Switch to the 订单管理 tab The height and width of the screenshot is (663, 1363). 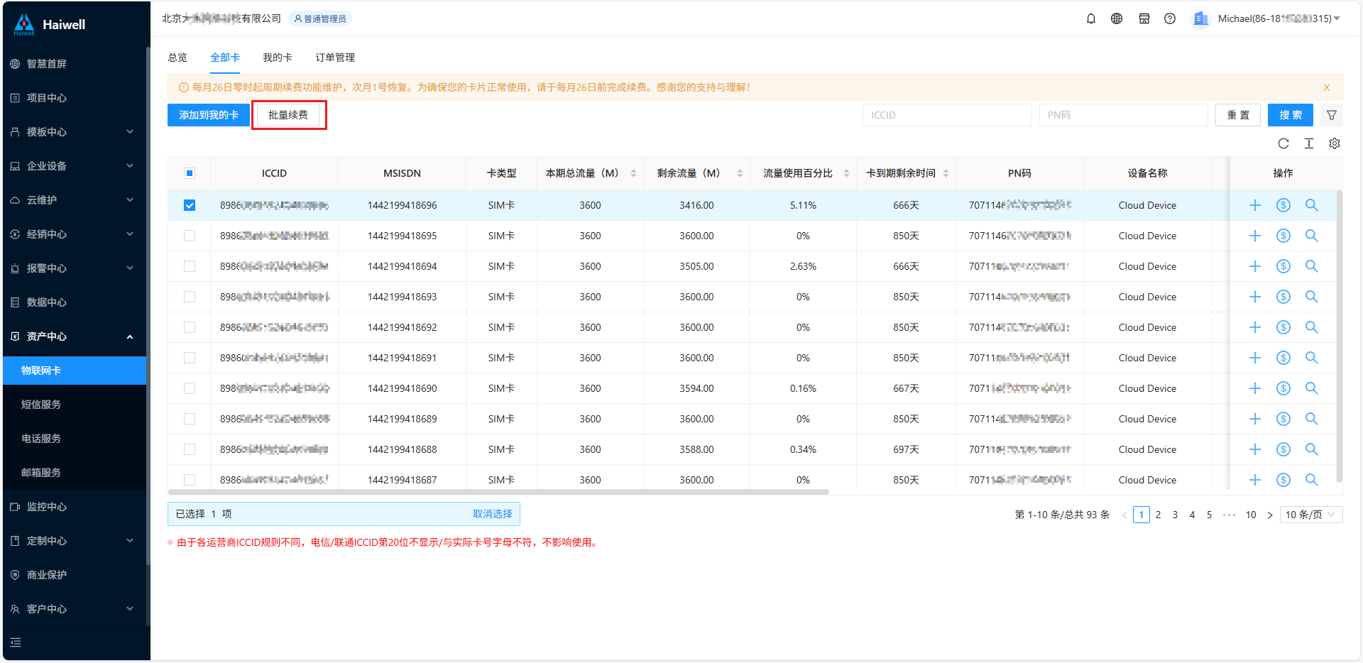click(x=335, y=57)
